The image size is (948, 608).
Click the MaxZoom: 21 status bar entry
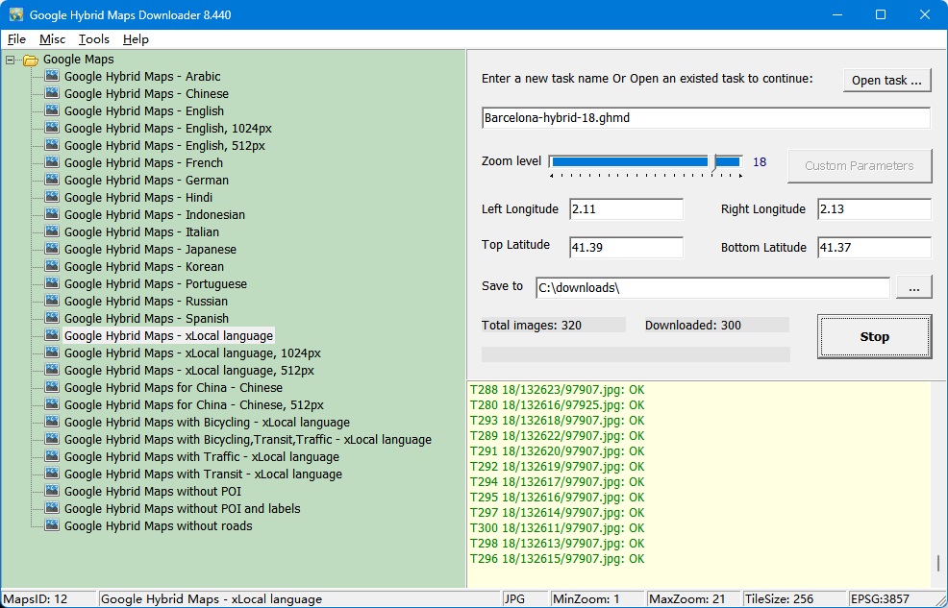coord(693,599)
